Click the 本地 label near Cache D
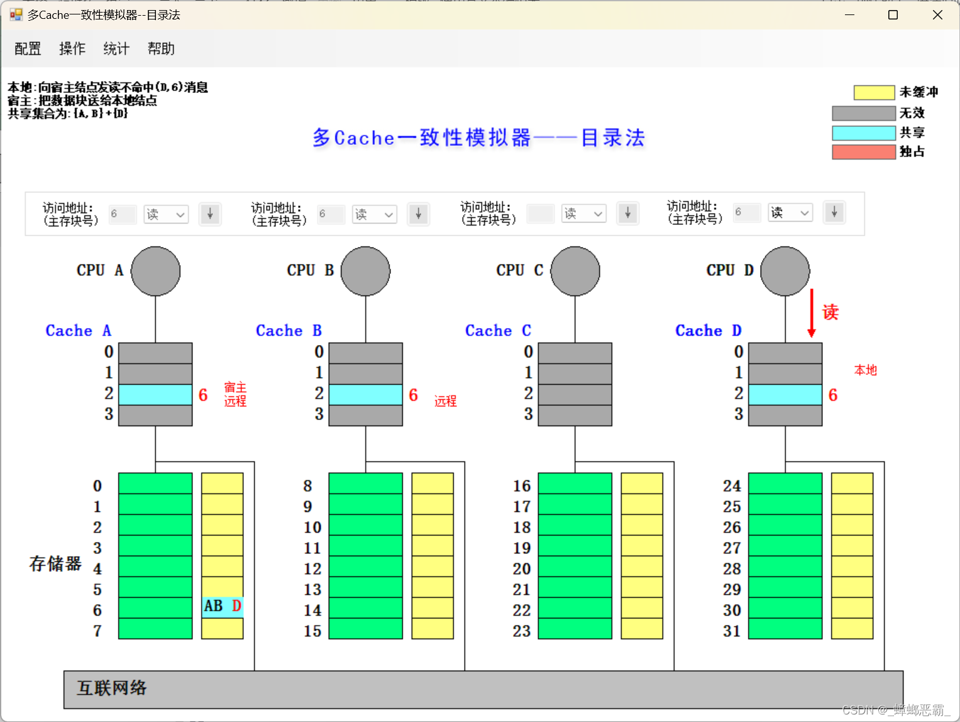960x722 pixels. pyautogui.click(x=866, y=370)
